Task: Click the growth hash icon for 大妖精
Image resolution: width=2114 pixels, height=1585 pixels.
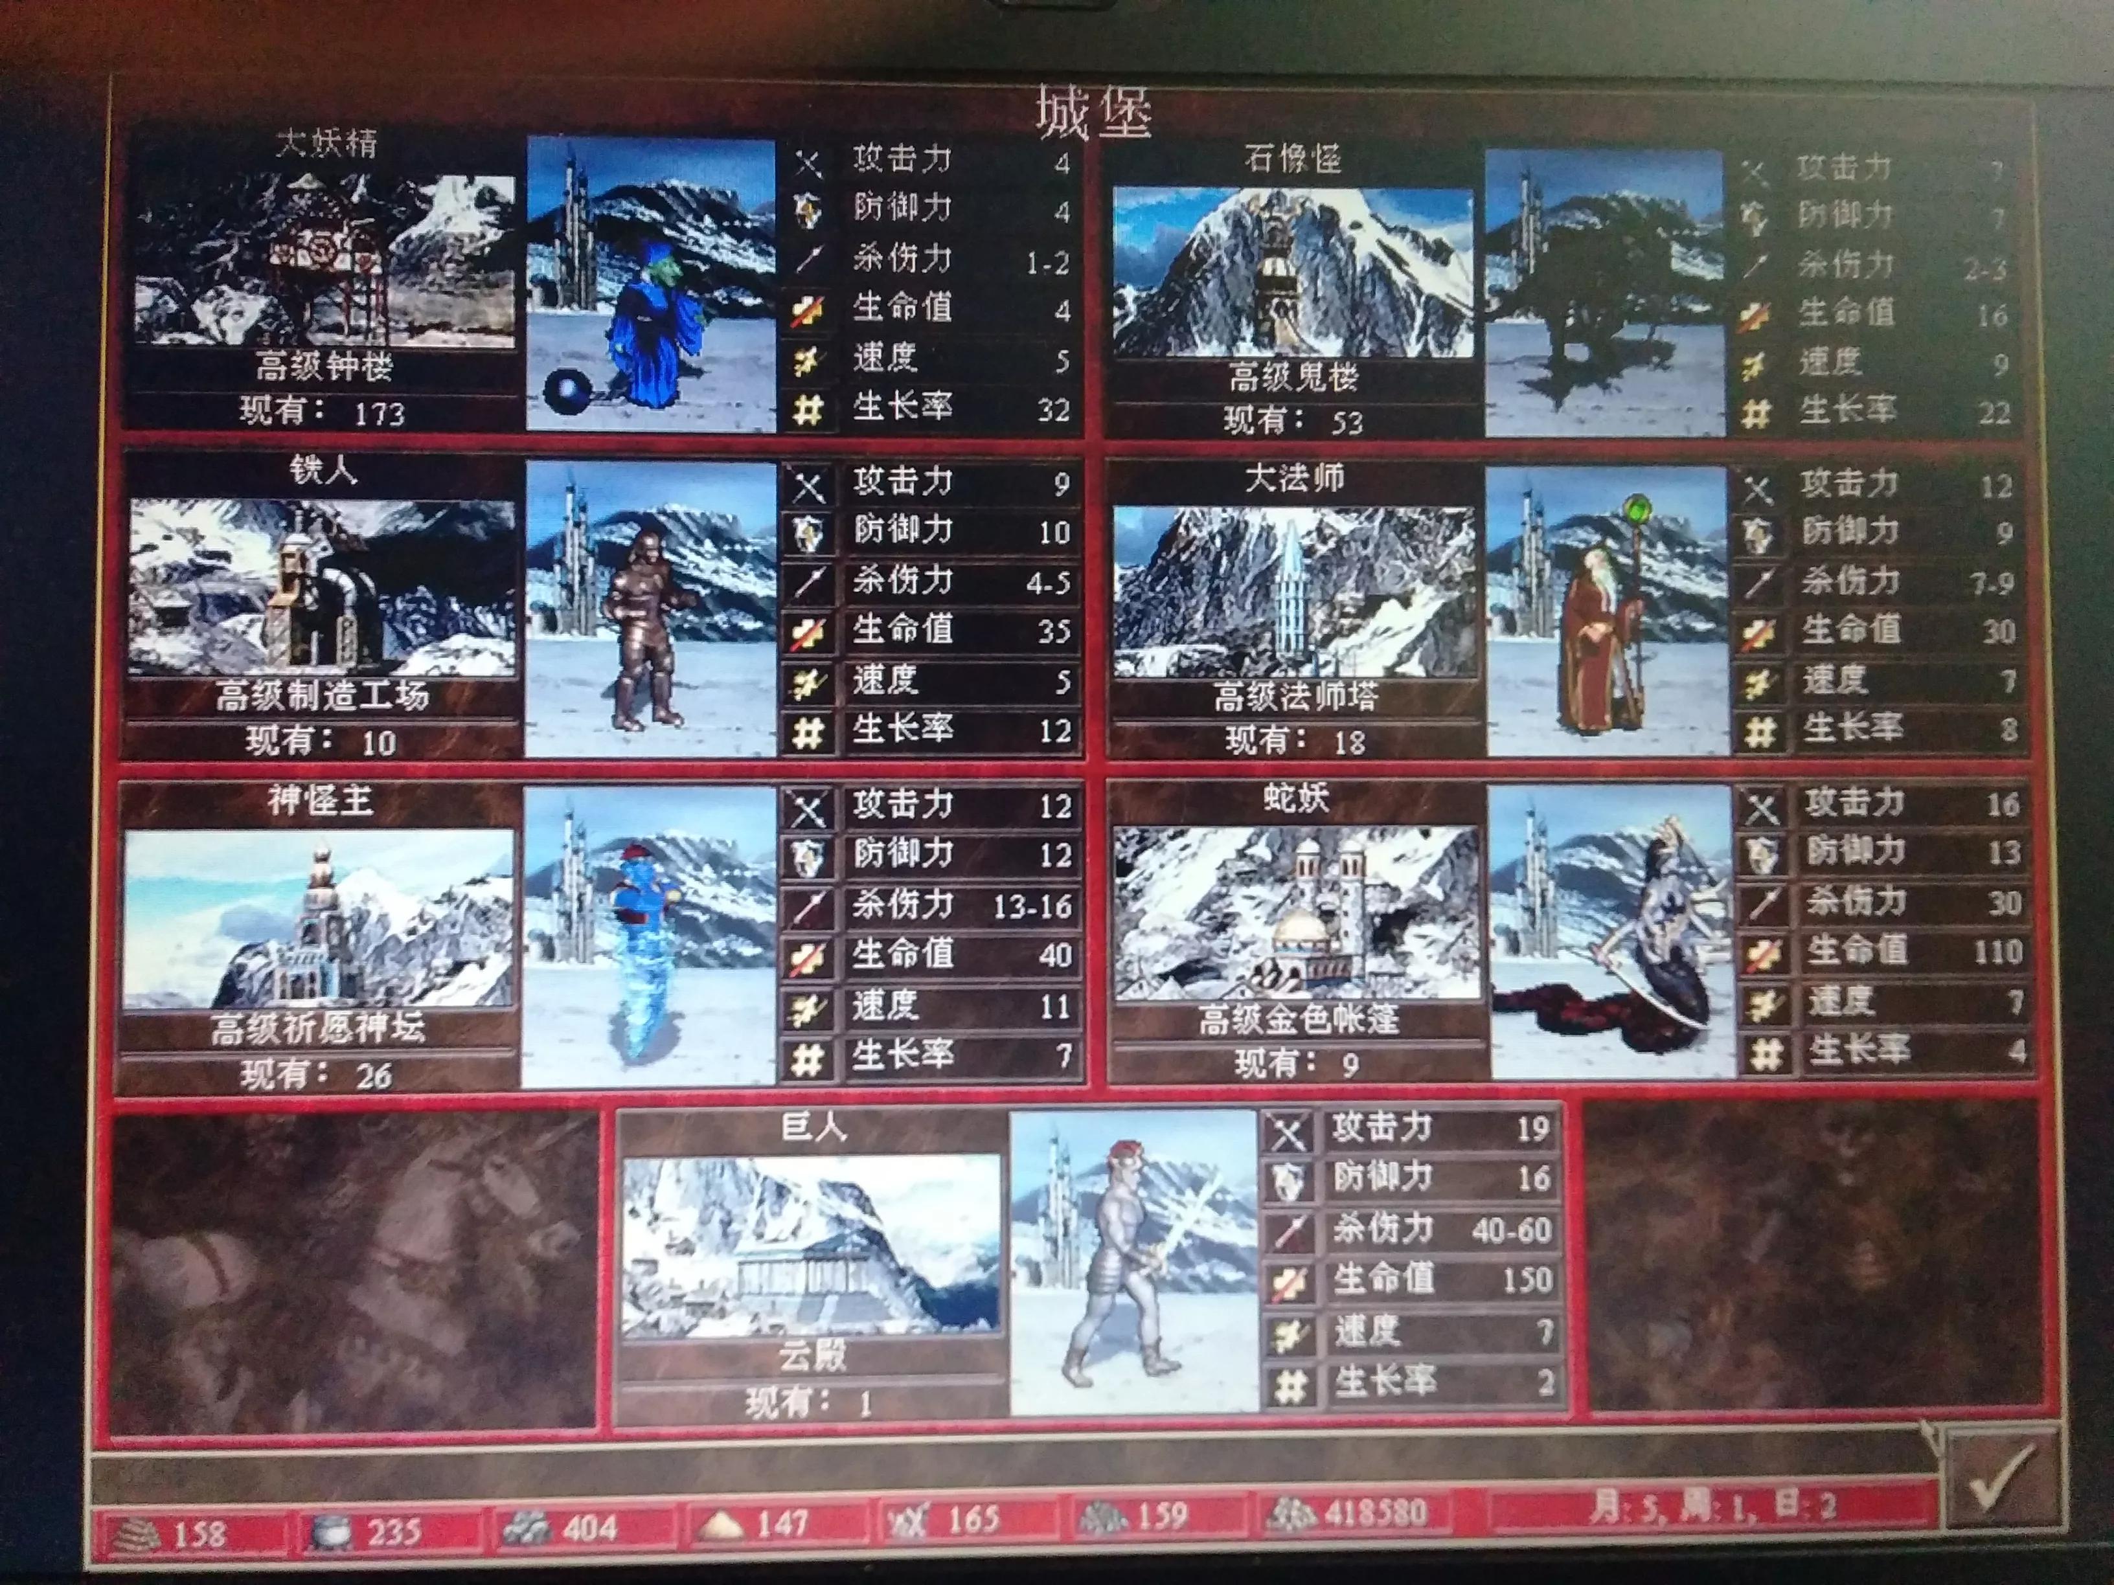Action: click(808, 411)
